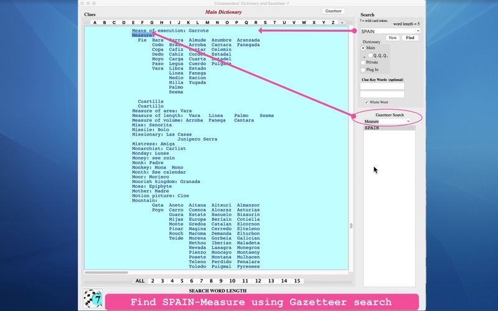Image resolution: width=498 pixels, height=311 pixels.
Task: Click the vertical scrollbar thumb of clues
Action: click(x=351, y=226)
